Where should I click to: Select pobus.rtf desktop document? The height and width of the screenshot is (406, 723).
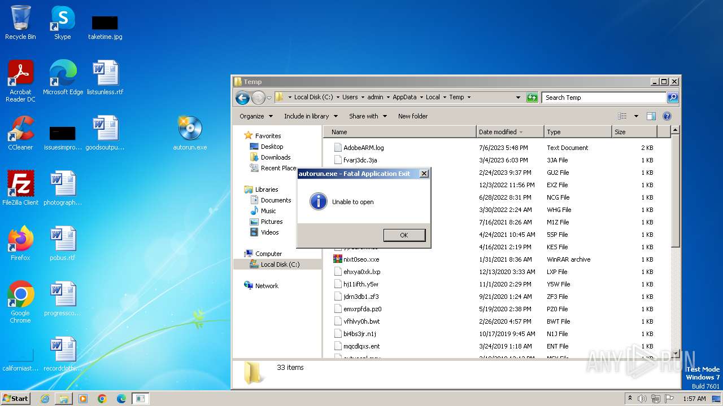click(63, 244)
